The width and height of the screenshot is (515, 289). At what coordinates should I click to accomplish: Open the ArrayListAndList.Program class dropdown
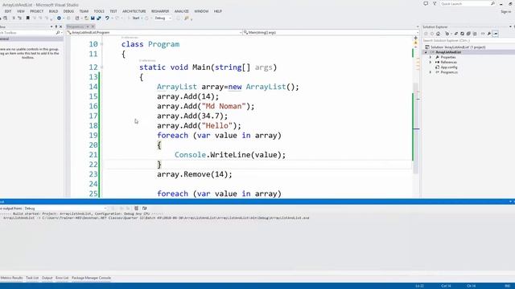pos(154,32)
